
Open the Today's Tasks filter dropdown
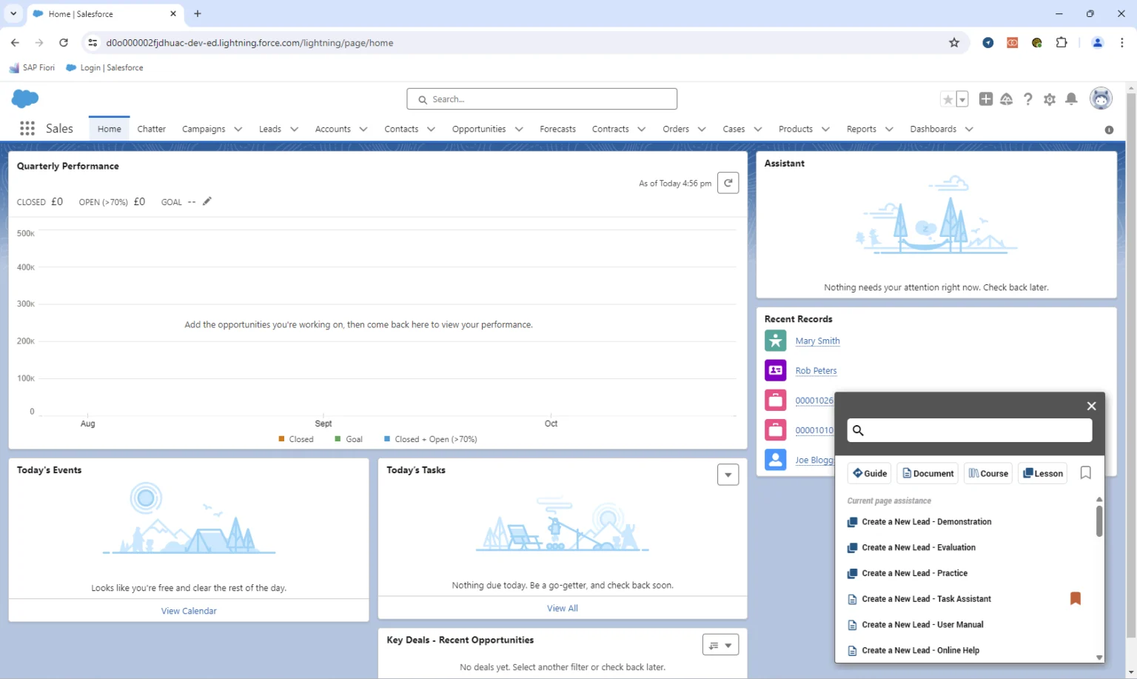click(x=728, y=475)
